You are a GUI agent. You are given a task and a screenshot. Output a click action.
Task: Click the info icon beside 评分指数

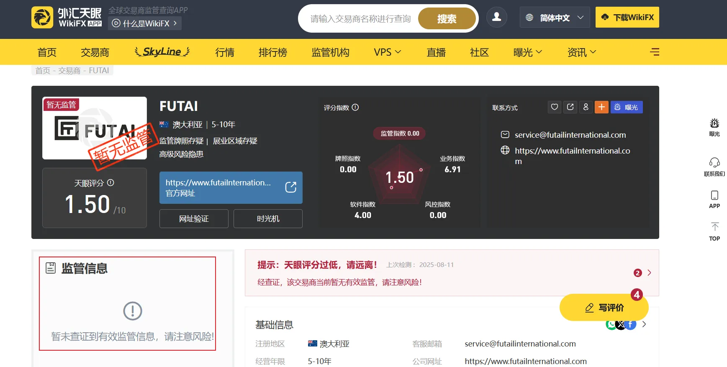tap(355, 107)
